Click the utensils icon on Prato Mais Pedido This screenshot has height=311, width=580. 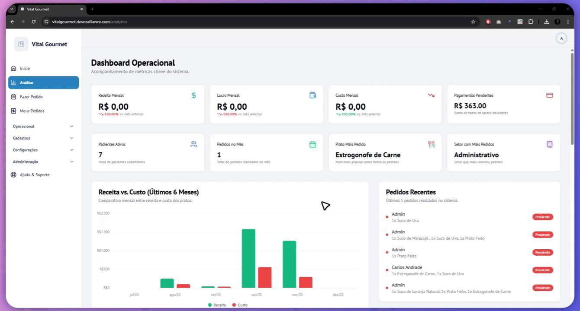431,144
